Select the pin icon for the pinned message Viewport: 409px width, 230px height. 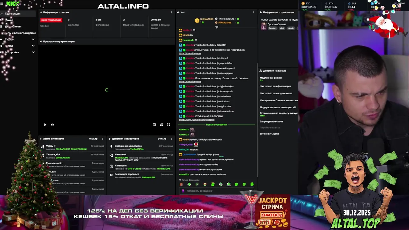[112, 146]
